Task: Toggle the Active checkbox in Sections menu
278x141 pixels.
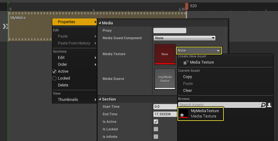Action: coord(54,71)
